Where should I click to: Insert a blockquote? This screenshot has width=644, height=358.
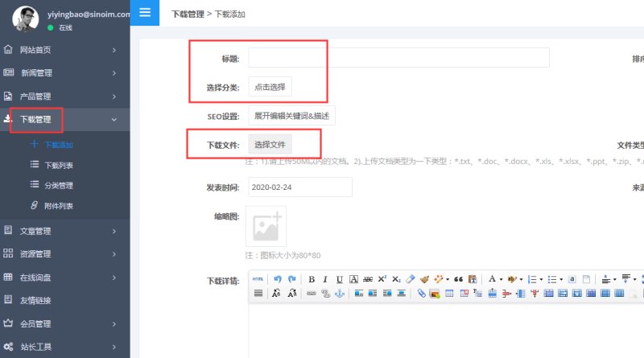tap(458, 279)
